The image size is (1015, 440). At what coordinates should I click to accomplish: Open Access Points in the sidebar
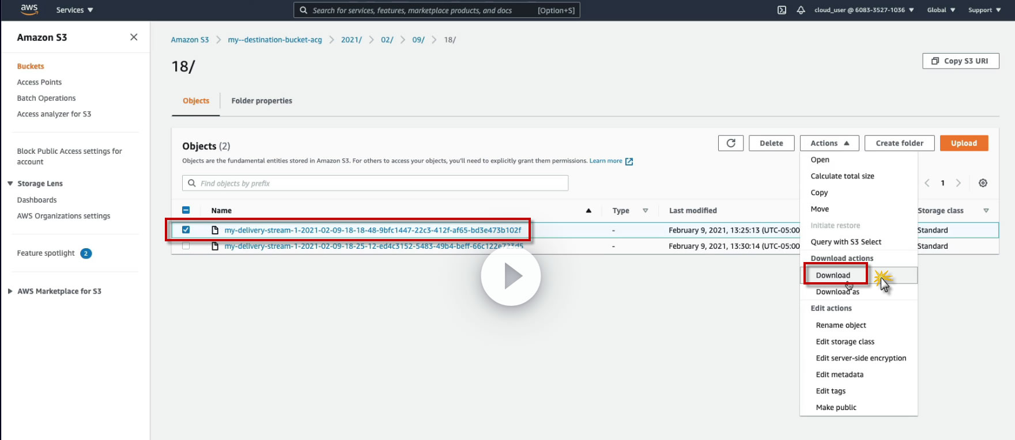tap(39, 82)
